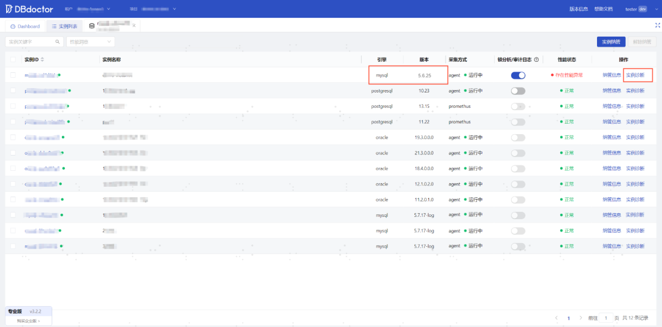
Task: Open 纳管信息 for mysql 5.6.25
Action: [x=612, y=75]
